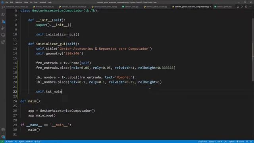Click UTF-8 encoding selector
The width and height of the screenshot is (254, 143).
point(219,141)
